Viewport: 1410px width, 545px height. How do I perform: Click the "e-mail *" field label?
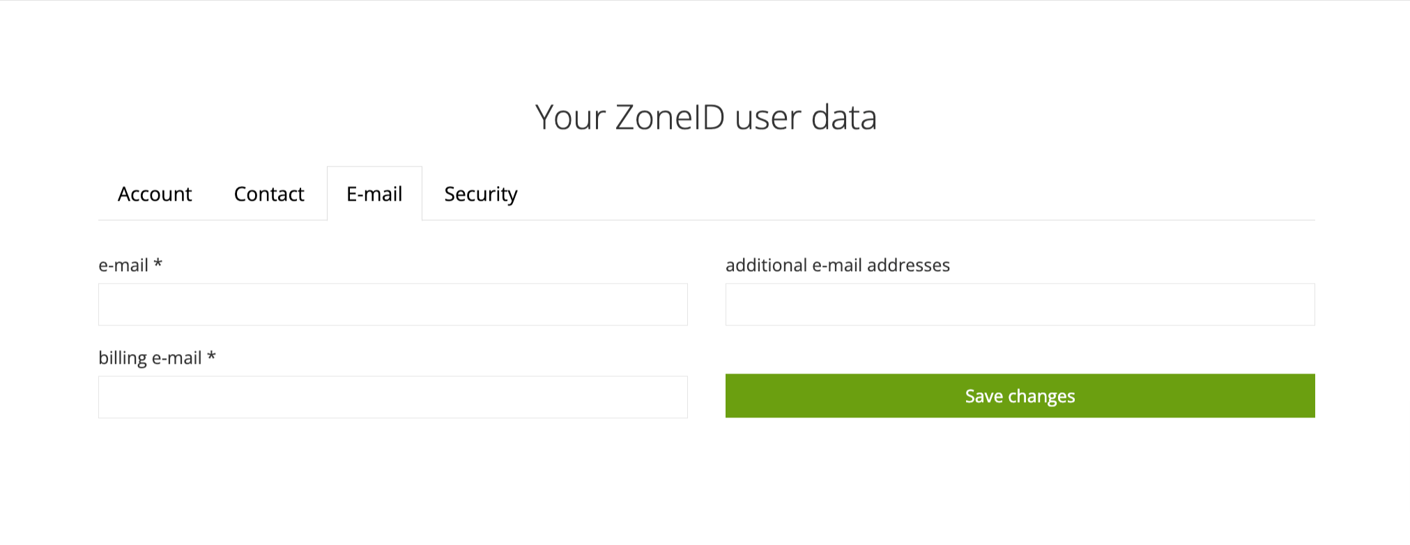coord(130,265)
